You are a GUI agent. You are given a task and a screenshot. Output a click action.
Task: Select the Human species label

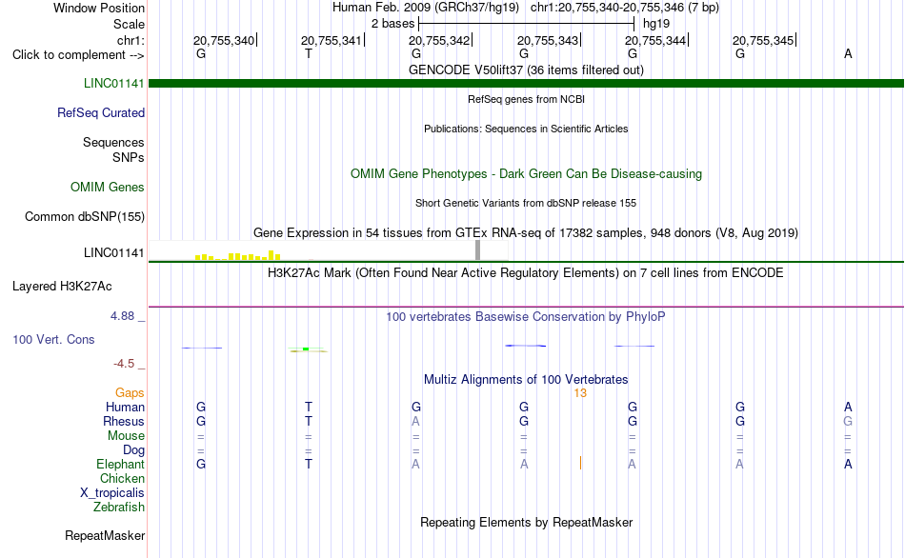pos(125,408)
